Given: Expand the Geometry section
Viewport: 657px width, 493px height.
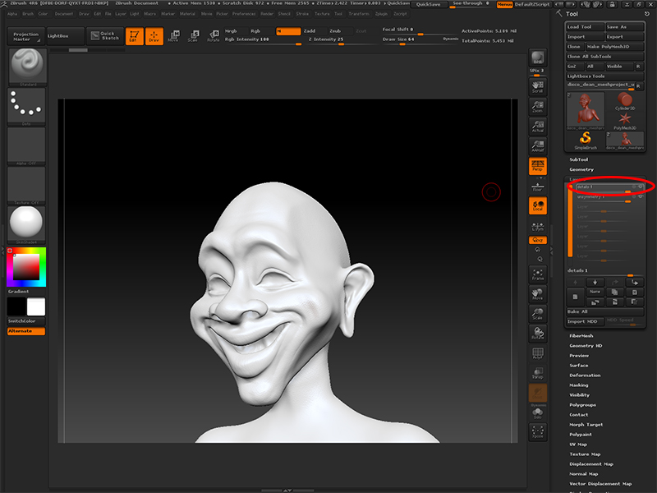Looking at the screenshot, I should 581,169.
